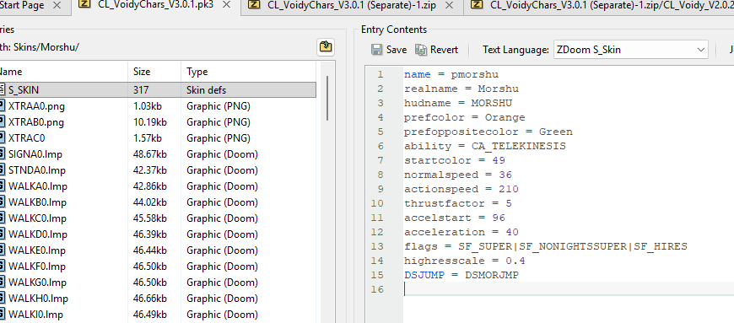Click the 'DSJUMP = DSMORJMP' code line
Image resolution: width=734 pixels, height=323 pixels.
click(x=461, y=275)
